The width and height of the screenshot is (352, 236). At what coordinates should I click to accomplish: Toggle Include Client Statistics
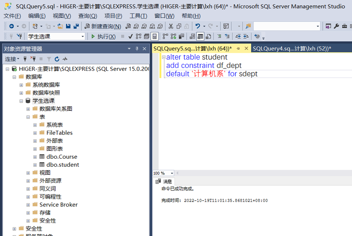(181, 36)
